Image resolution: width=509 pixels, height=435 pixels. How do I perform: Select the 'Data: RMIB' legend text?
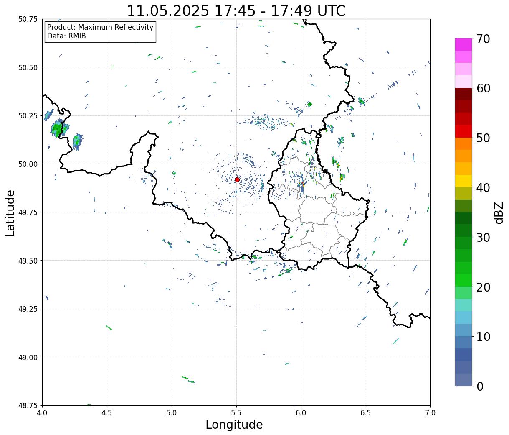(x=66, y=36)
